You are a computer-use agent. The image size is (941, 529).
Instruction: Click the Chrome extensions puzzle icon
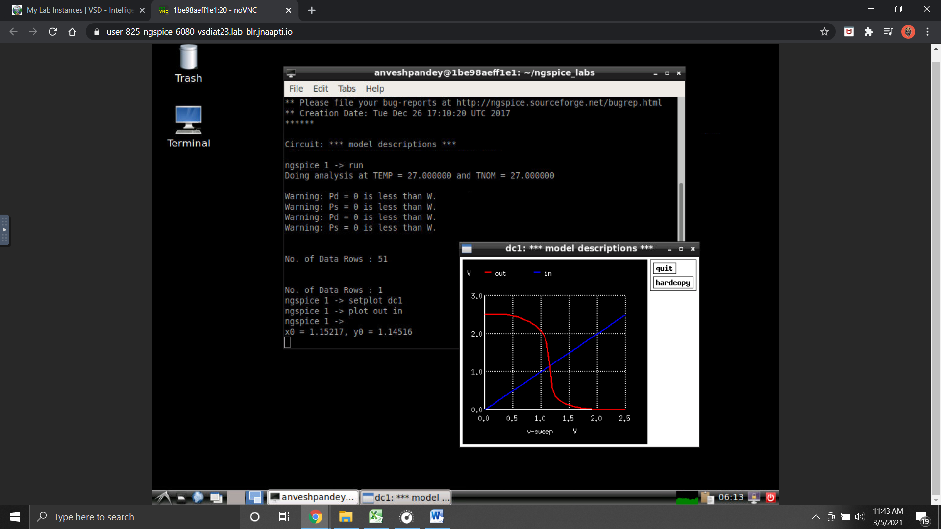pos(868,32)
